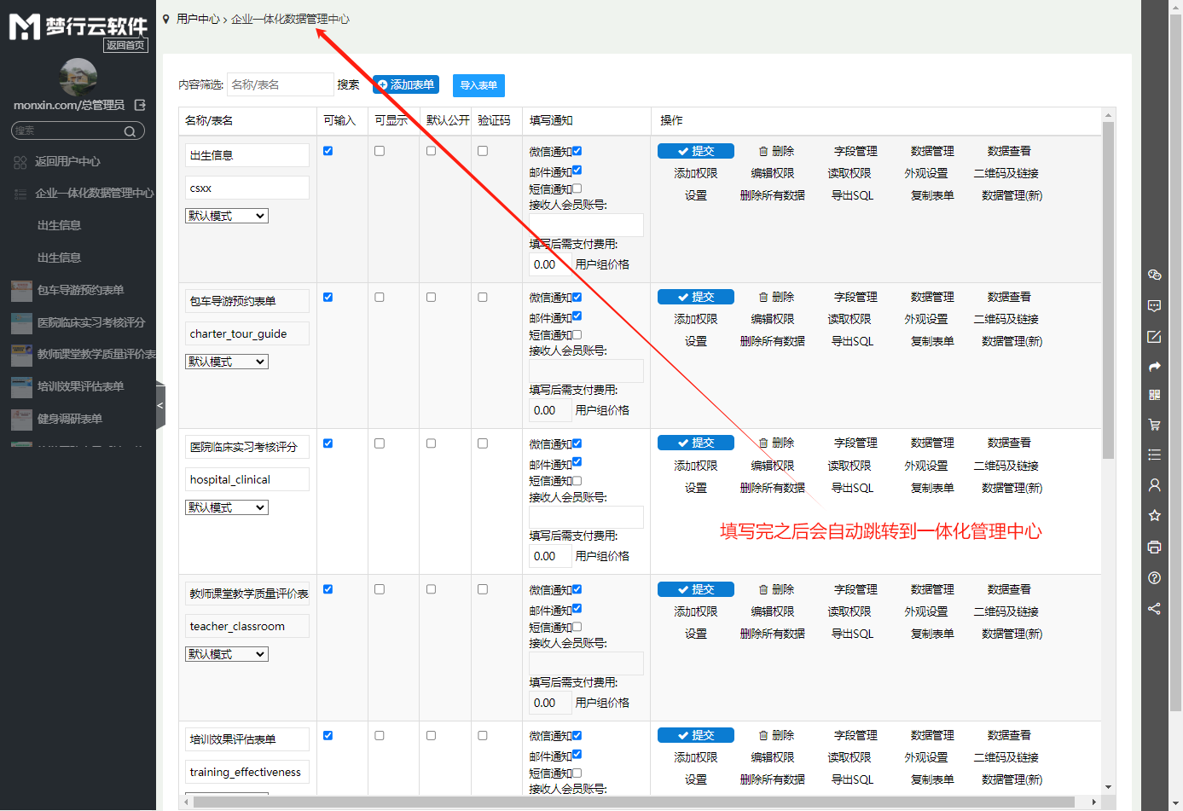Click the list icon beside 企业一体化数据管理中心 in sidebar
Viewport: 1183px width, 811px height.
click(x=20, y=194)
